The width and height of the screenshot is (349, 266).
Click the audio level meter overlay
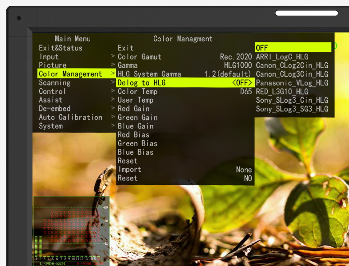click(71, 231)
